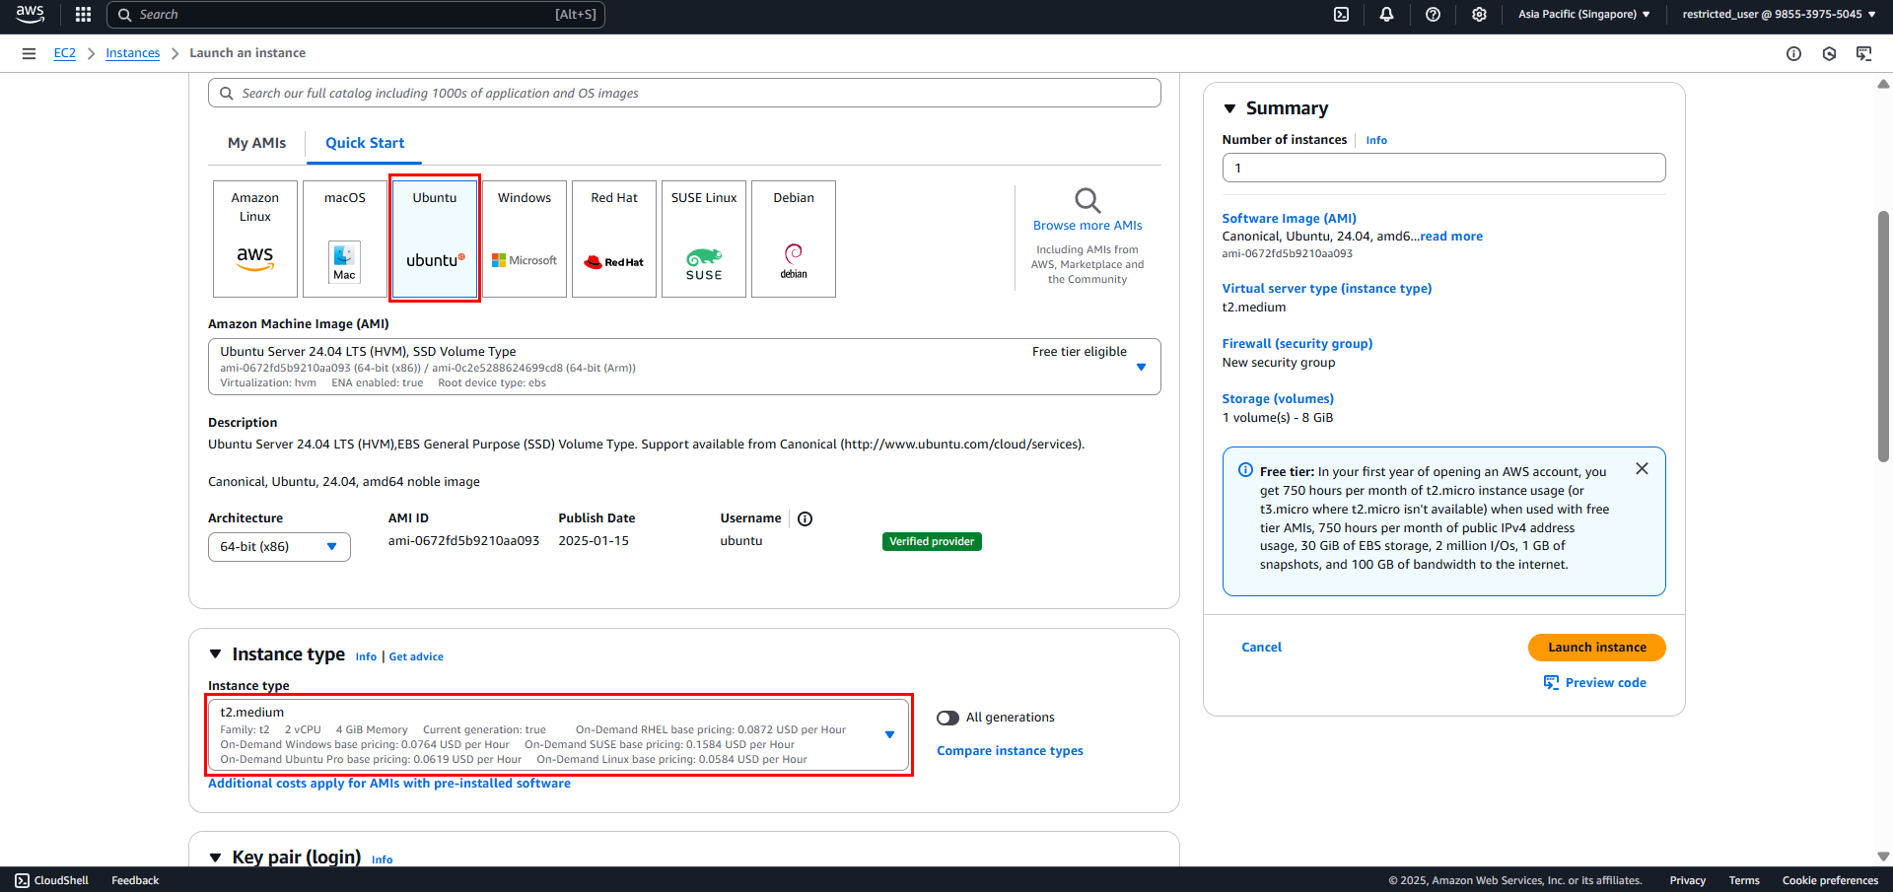Open the CloudShell icon in the top bar
Viewport: 1893px width, 892px height.
tap(1341, 15)
